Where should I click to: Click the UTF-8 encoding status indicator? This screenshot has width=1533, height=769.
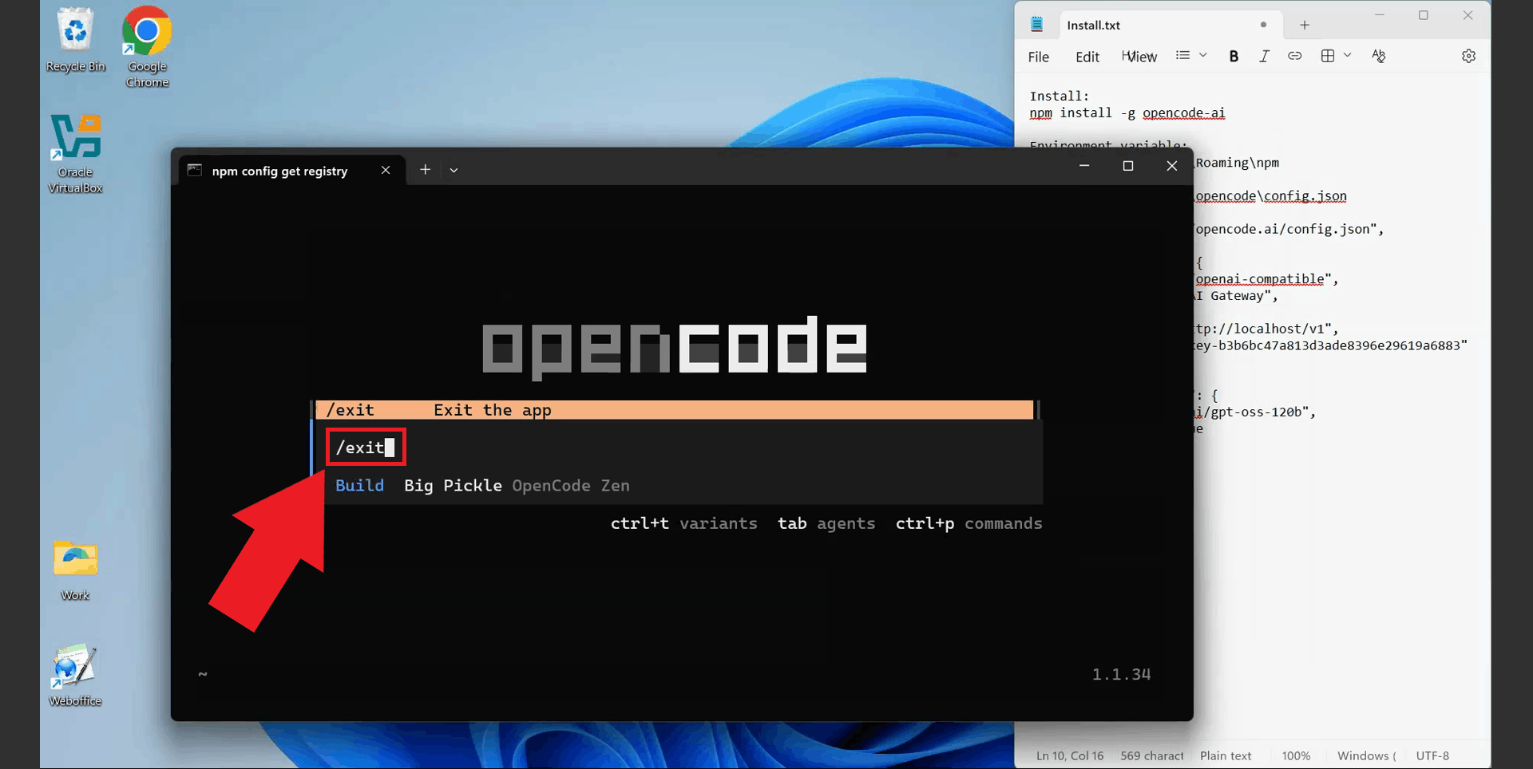[x=1432, y=755]
